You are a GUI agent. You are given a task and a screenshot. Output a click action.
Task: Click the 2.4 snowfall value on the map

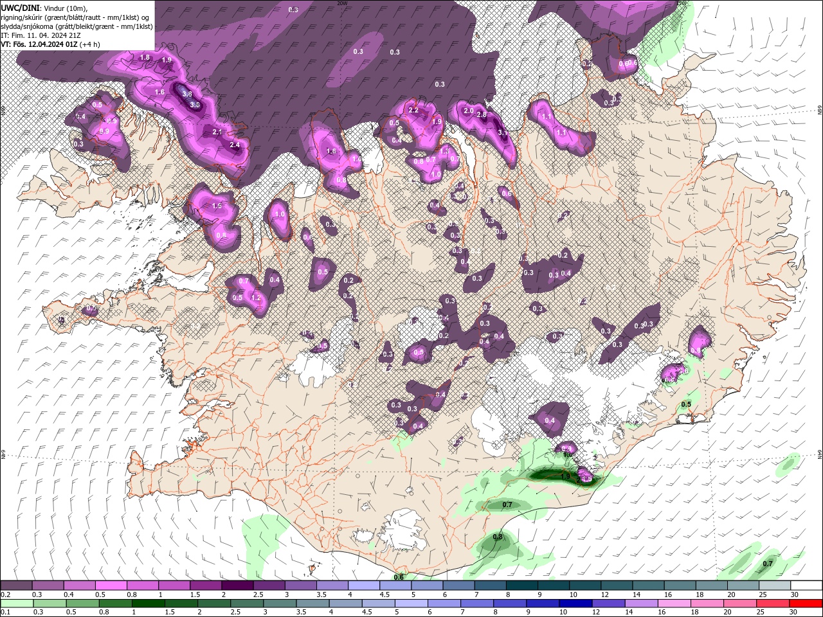point(235,145)
